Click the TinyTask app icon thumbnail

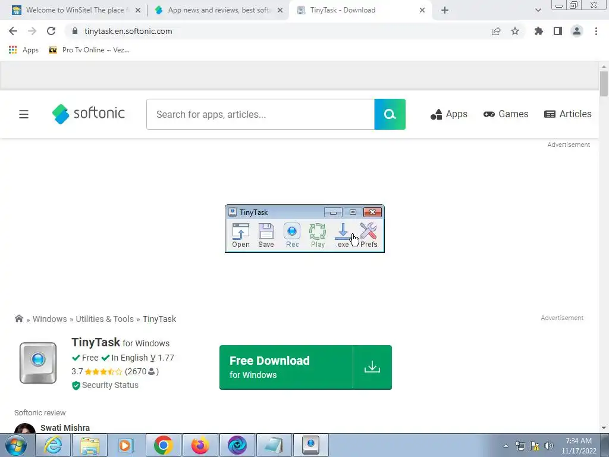38,363
